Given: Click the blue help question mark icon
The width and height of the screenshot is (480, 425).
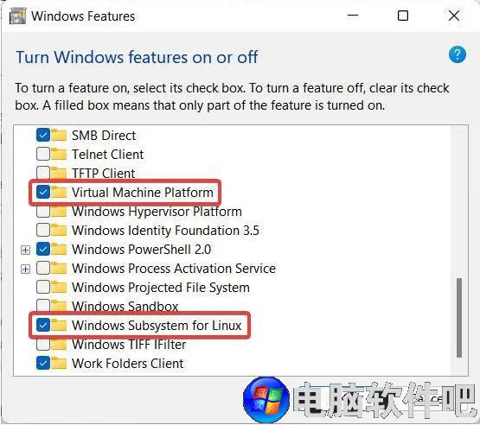Looking at the screenshot, I should [457, 54].
